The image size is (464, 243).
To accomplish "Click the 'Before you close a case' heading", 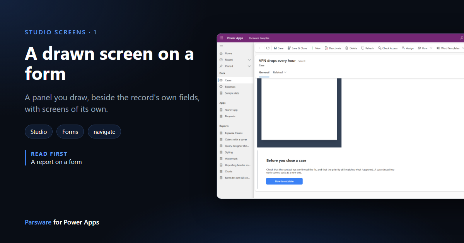I will pos(286,160).
